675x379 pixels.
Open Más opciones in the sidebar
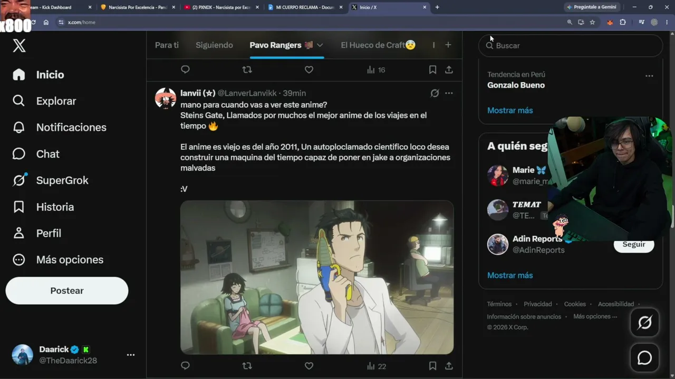(x=58, y=260)
